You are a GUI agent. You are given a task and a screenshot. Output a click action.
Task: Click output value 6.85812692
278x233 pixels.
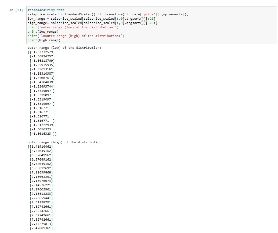[x=41, y=168]
